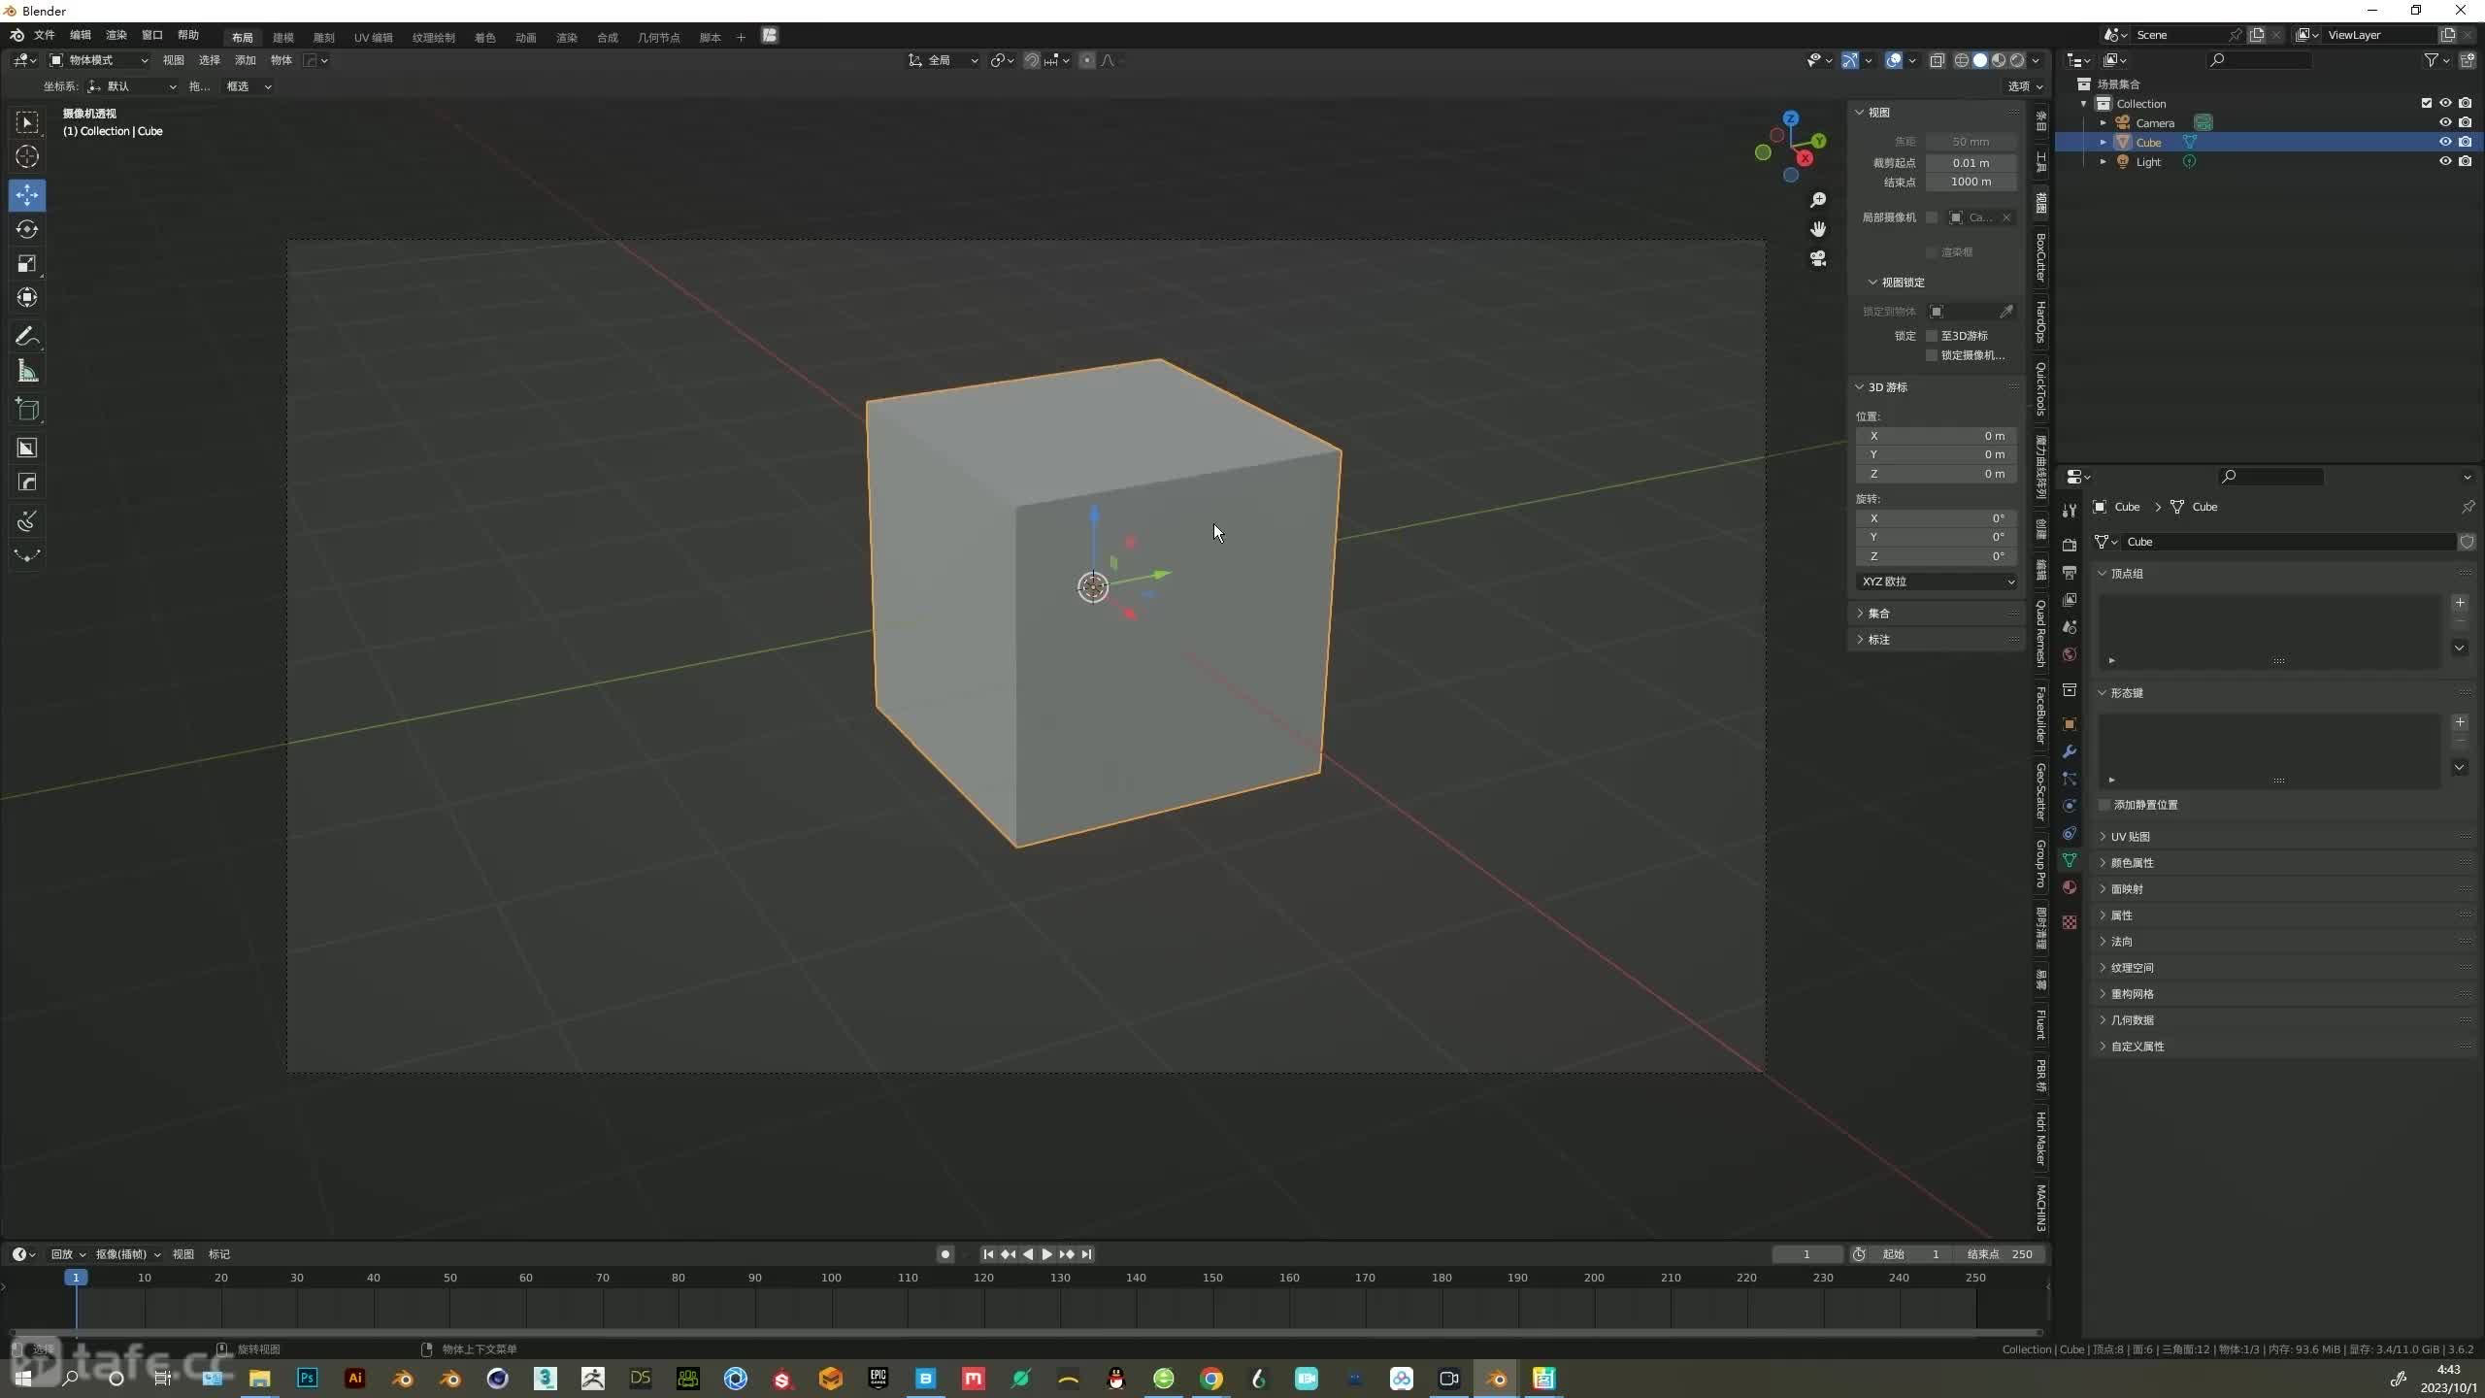This screenshot has width=2485, height=1398.
Task: Click the play button in timeline
Action: click(1044, 1253)
